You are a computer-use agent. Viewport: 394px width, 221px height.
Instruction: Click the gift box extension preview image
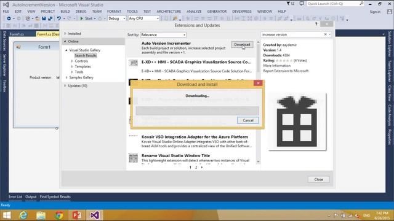click(x=297, y=122)
